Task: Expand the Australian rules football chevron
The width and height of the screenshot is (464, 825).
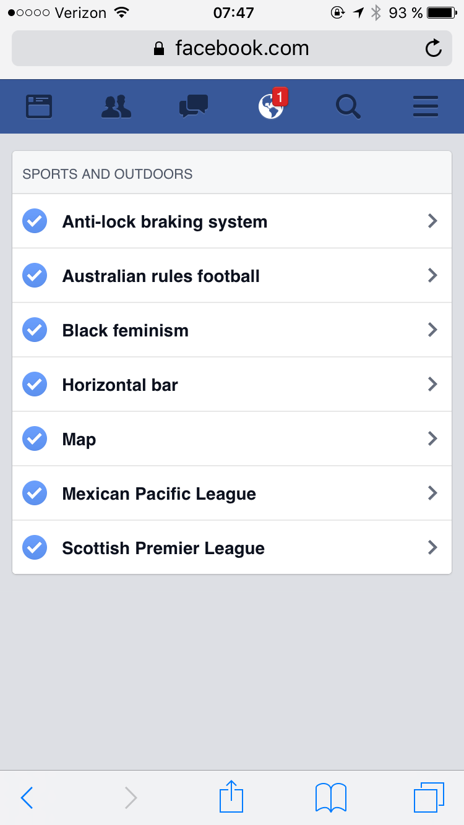Action: click(x=432, y=275)
